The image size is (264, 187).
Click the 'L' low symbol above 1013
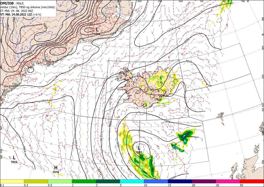pos(14,157)
